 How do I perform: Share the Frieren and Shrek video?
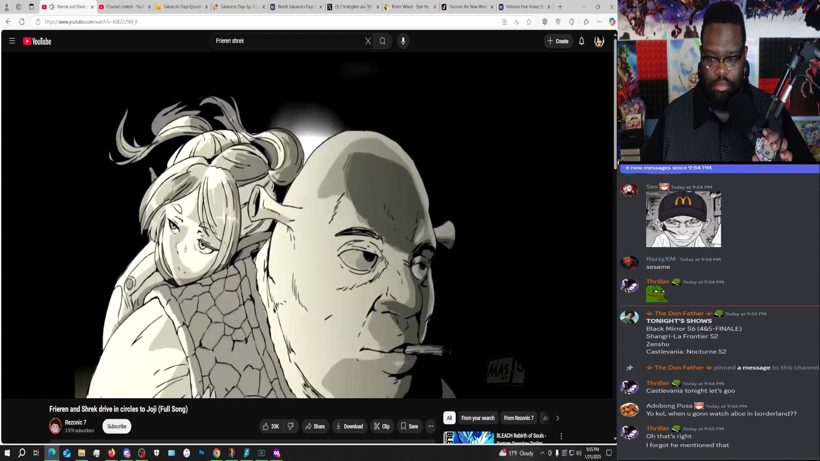point(315,426)
